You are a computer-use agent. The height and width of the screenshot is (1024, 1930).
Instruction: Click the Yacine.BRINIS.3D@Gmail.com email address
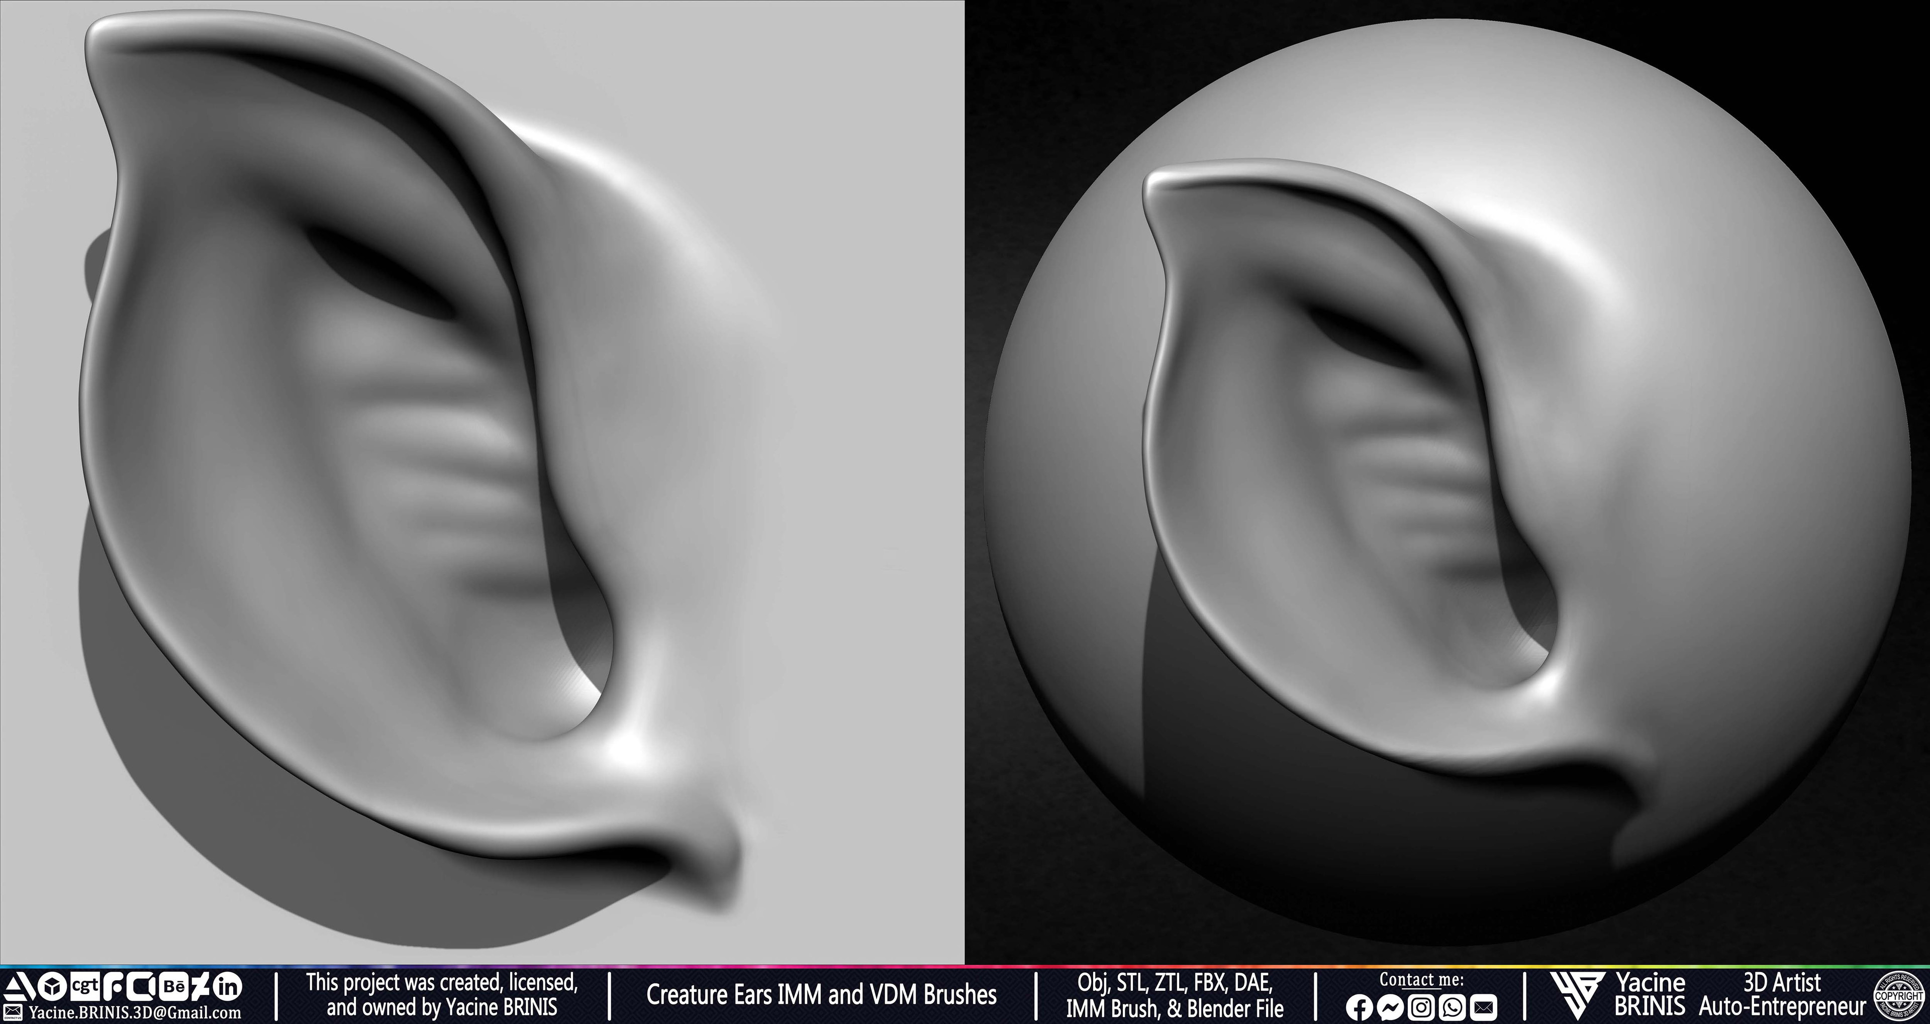coord(135,1013)
